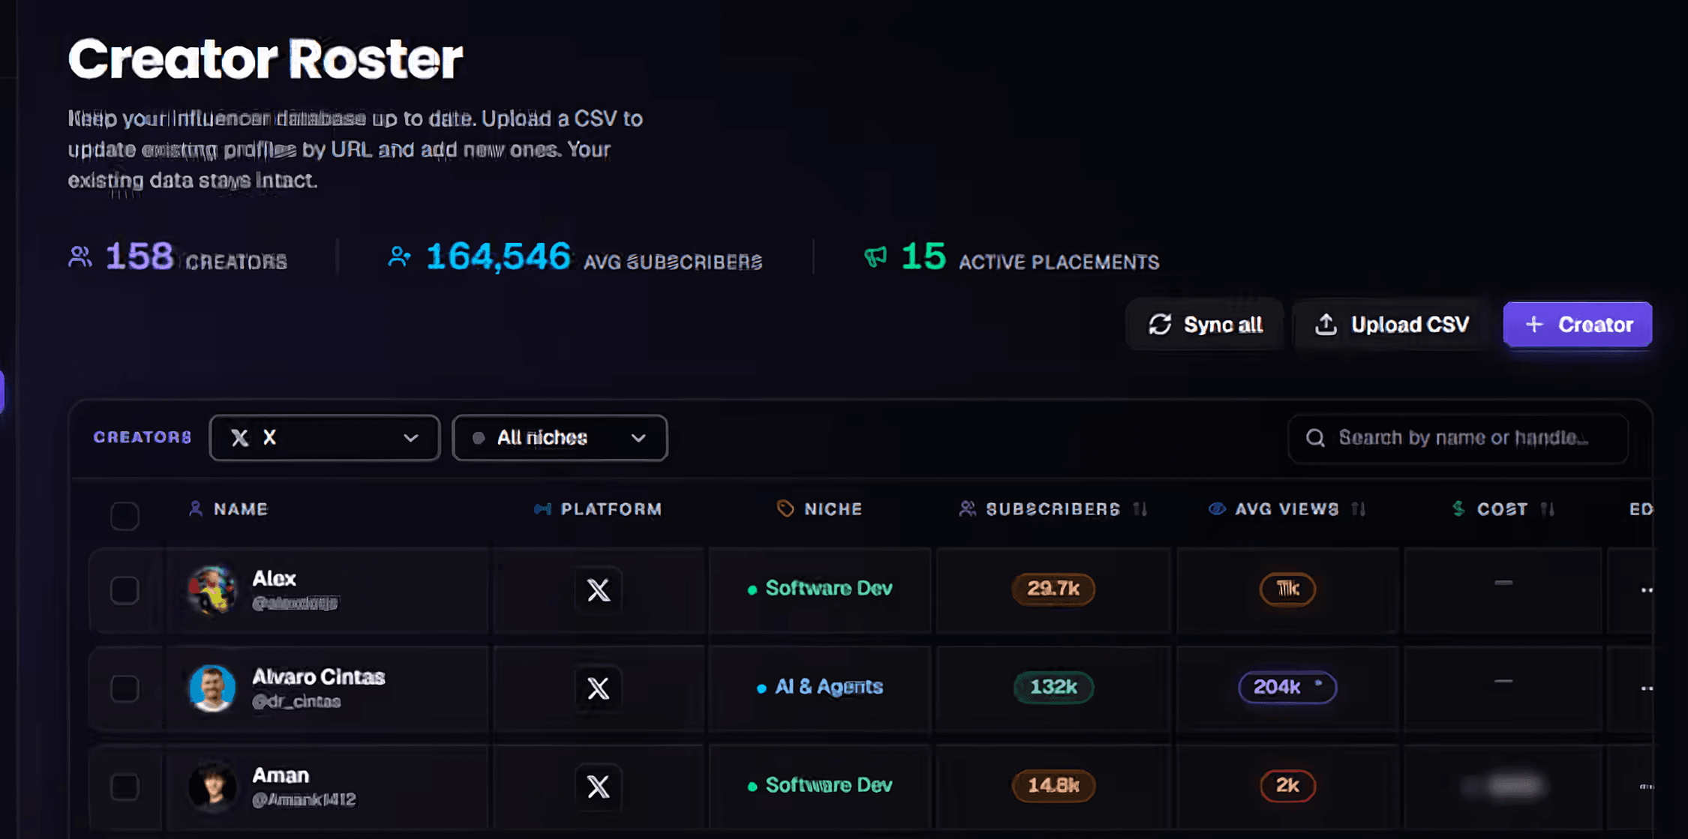
Task: Select the checkbox for Alex row
Action: pyautogui.click(x=125, y=590)
